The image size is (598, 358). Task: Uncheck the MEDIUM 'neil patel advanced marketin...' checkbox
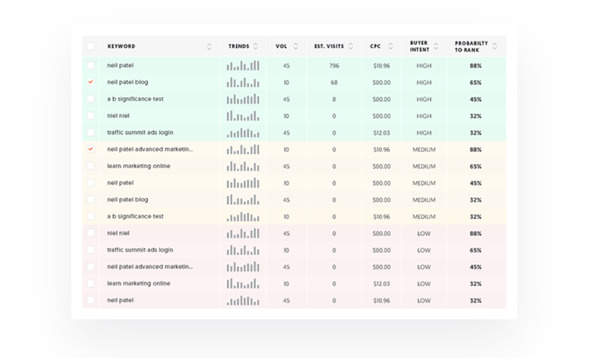(90, 149)
